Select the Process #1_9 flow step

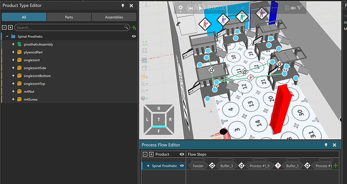click(x=259, y=165)
